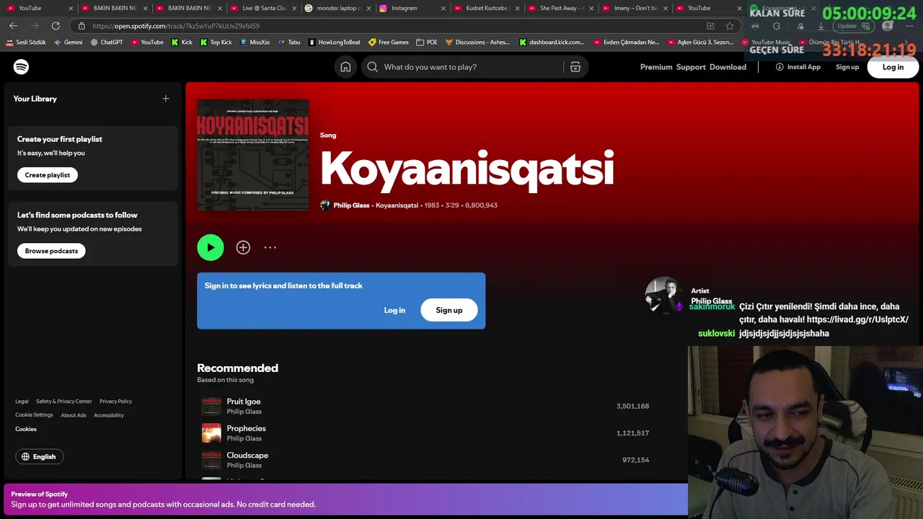This screenshot has width=923, height=519.
Task: Open the HowLongToBeat bookmark
Action: click(335, 43)
